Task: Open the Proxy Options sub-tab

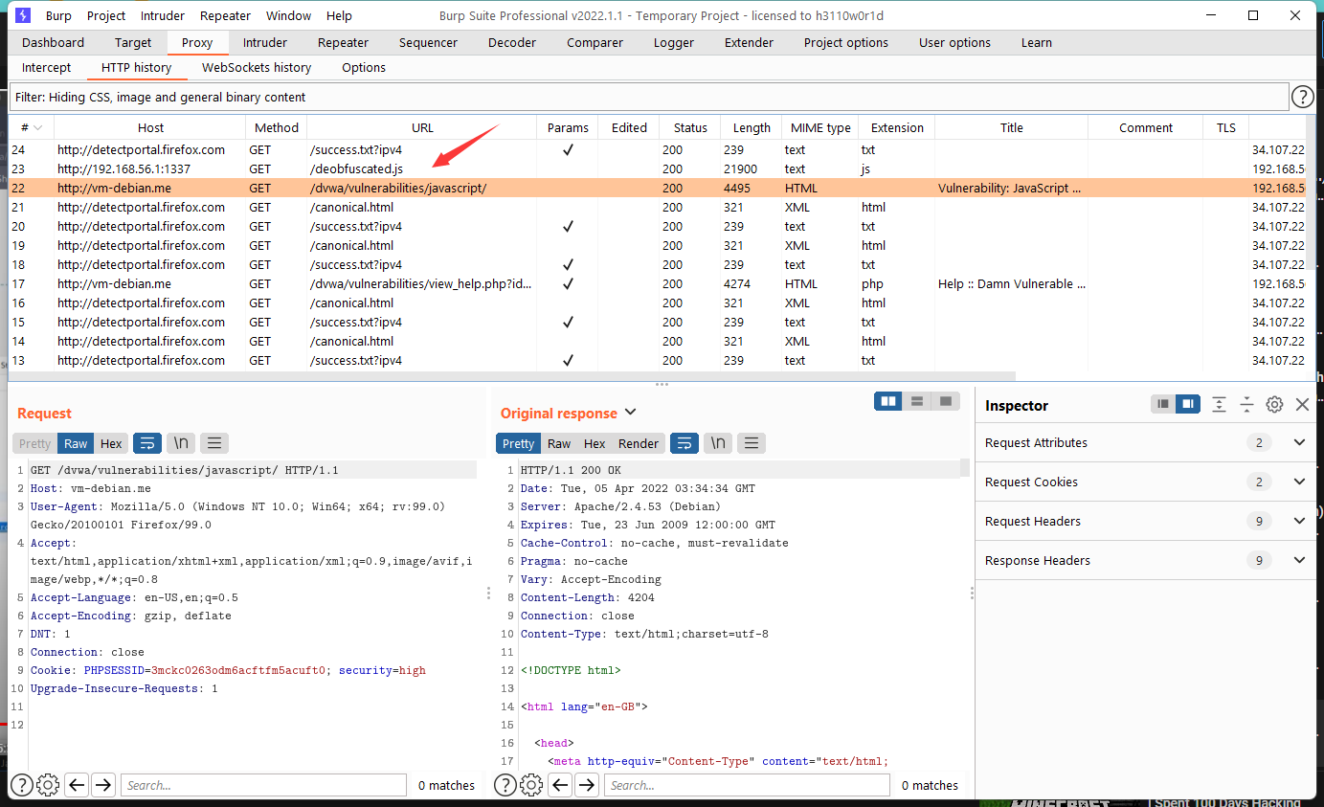Action: [x=364, y=67]
